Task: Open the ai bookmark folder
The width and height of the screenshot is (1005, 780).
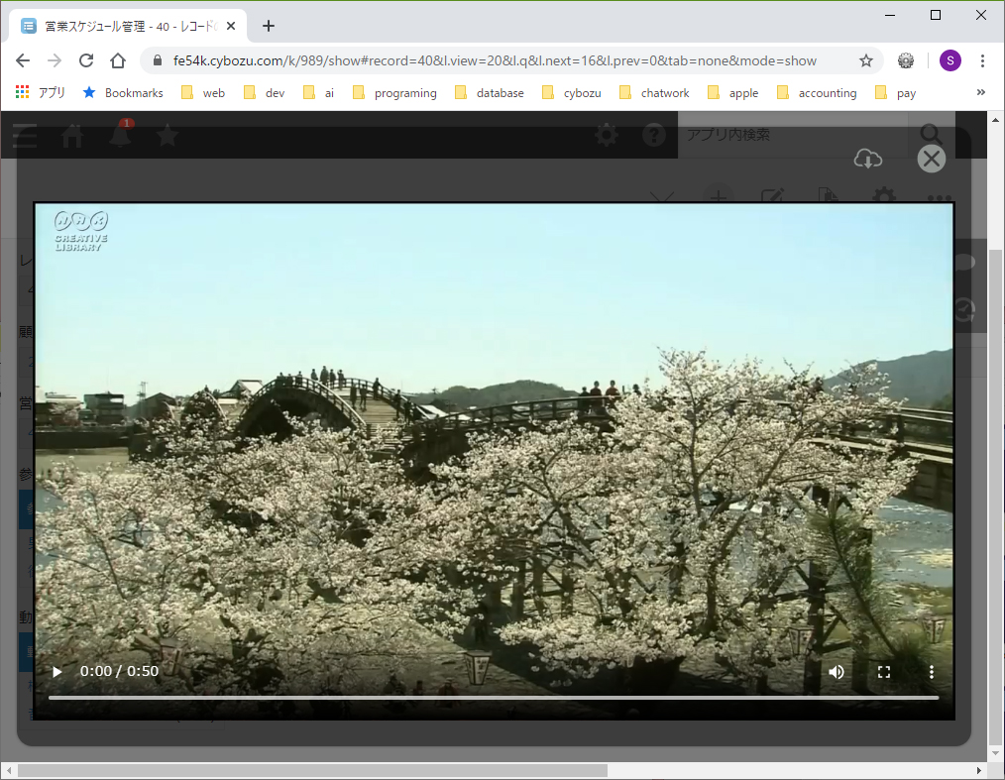Action: tap(318, 93)
